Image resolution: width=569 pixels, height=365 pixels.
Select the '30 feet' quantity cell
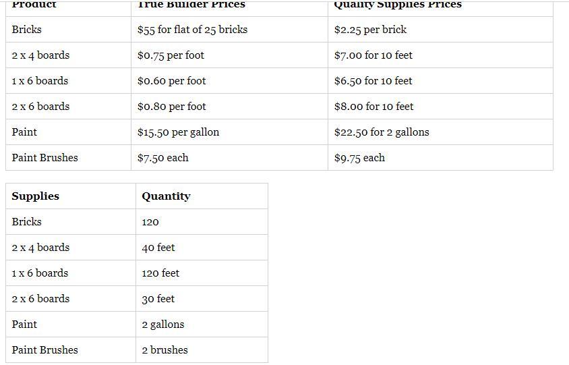pos(202,298)
